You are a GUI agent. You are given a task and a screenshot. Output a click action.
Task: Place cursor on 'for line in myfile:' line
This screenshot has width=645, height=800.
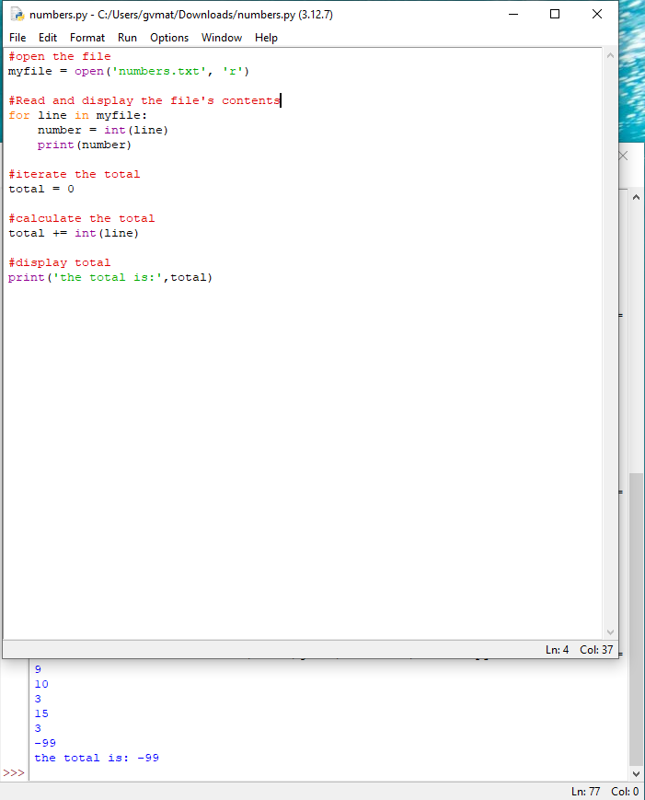click(77, 116)
